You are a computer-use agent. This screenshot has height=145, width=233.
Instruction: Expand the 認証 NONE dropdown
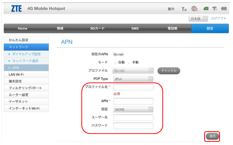133,110
